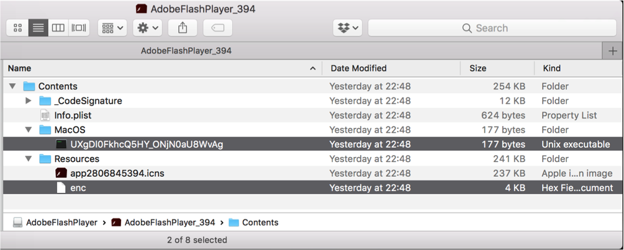Click the Flash icon in title bar
This screenshot has height=250, width=624.
click(141, 9)
